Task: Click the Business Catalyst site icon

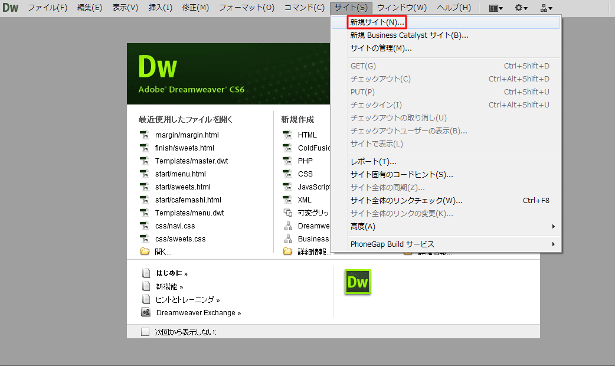Action: tap(288, 239)
